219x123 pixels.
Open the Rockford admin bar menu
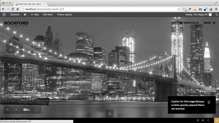coord(15,15)
